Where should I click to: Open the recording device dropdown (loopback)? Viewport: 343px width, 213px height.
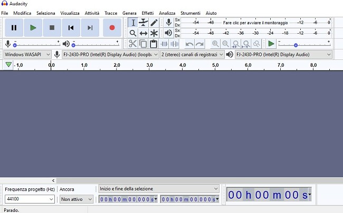click(110, 55)
